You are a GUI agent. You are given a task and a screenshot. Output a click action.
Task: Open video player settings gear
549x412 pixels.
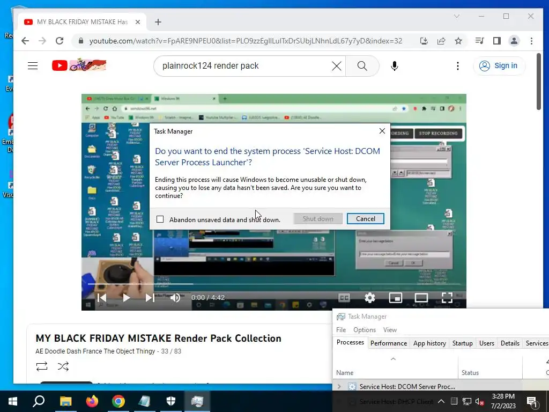(370, 298)
